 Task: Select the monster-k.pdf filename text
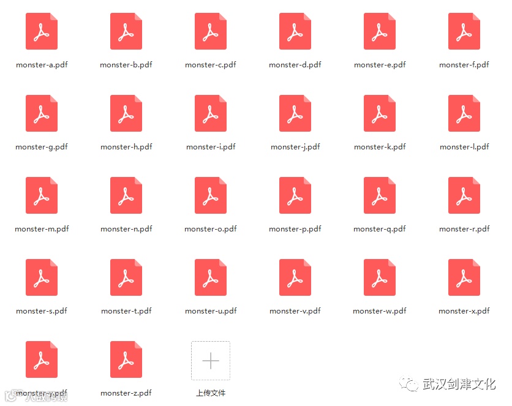380,147
